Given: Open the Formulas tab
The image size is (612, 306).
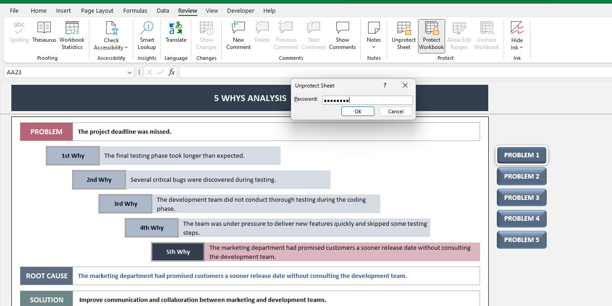Looking at the screenshot, I should [x=135, y=10].
